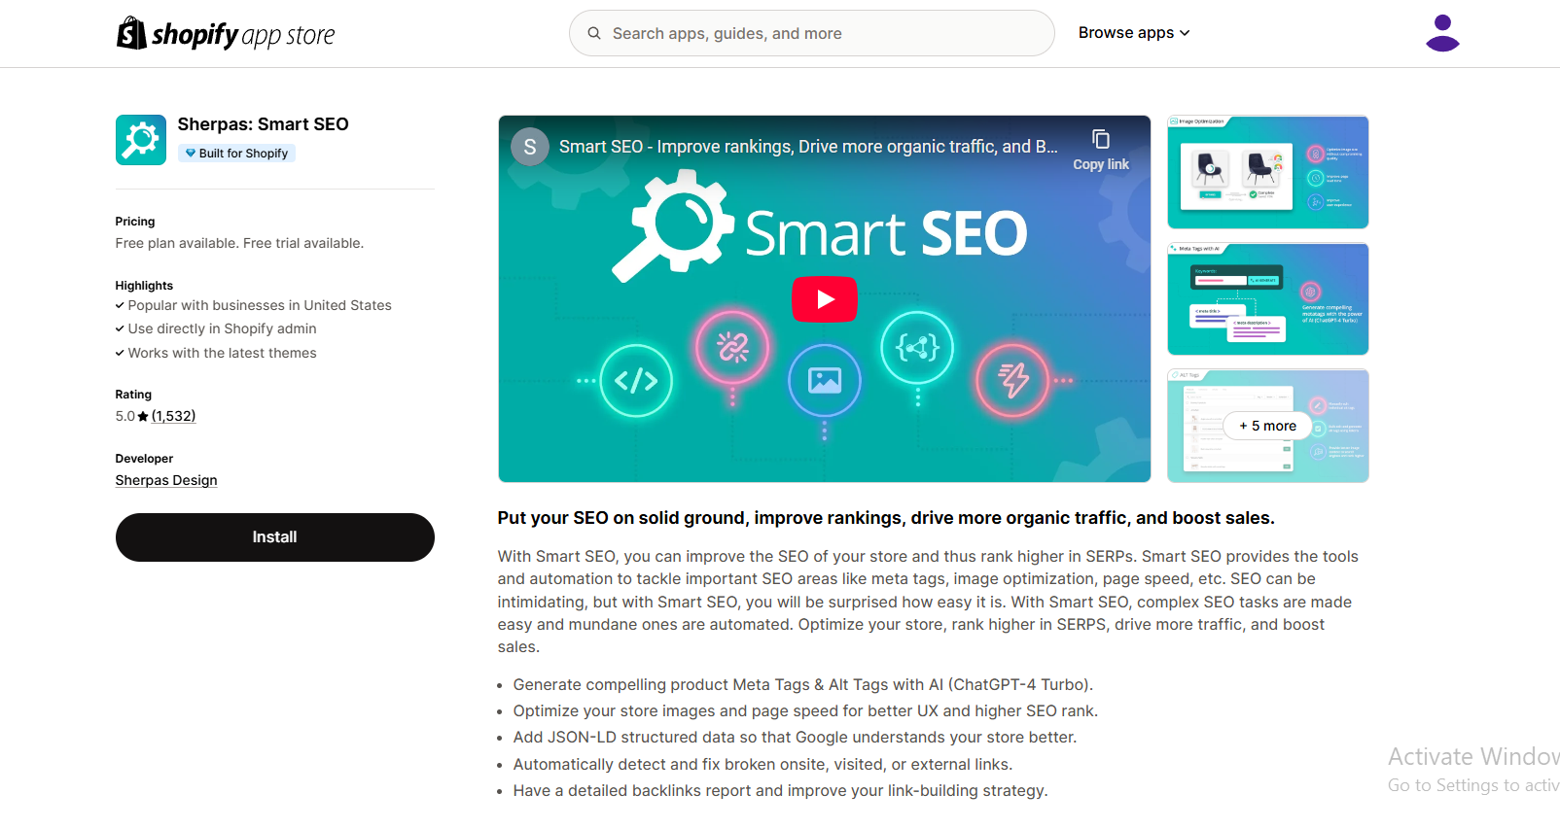Click the user account avatar icon
This screenshot has height=829, width=1560.
coord(1441,33)
